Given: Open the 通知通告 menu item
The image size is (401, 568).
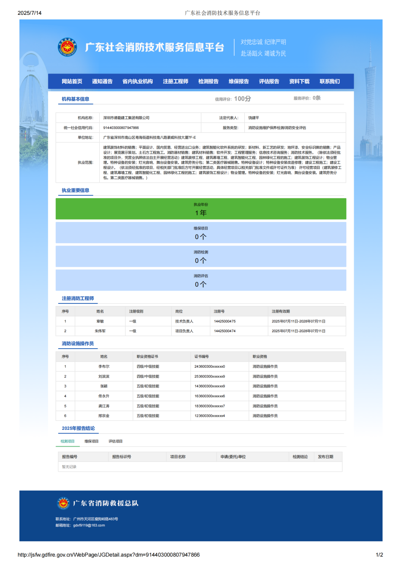Looking at the screenshot, I should 102,82.
